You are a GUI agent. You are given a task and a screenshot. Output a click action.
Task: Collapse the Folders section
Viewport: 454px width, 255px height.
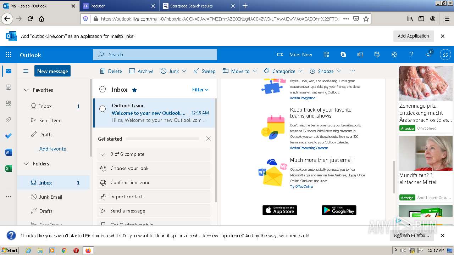(26, 164)
